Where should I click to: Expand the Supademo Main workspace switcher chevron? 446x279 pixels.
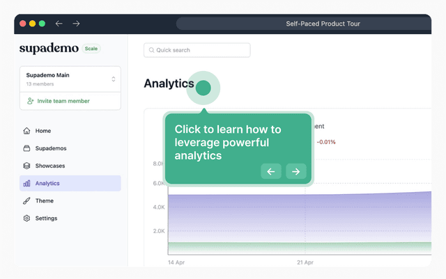113,79
